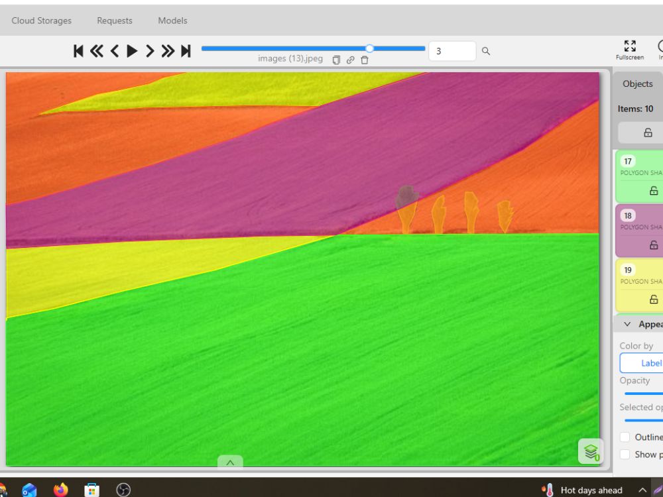
Task: Play the frame sequence
Action: coord(132,51)
